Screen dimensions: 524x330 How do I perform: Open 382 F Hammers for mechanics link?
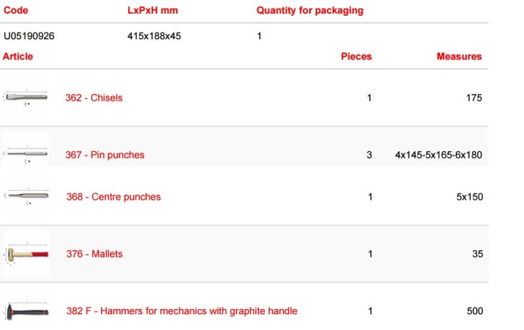pyautogui.click(x=182, y=311)
